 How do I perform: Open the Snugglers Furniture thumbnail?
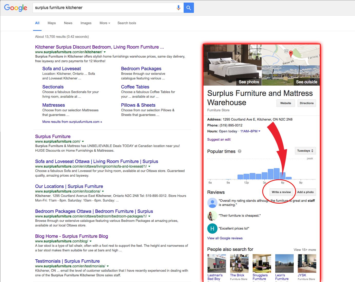(262, 263)
